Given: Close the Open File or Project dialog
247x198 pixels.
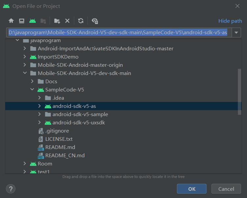Looking at the screenshot, I should click(x=237, y=6).
